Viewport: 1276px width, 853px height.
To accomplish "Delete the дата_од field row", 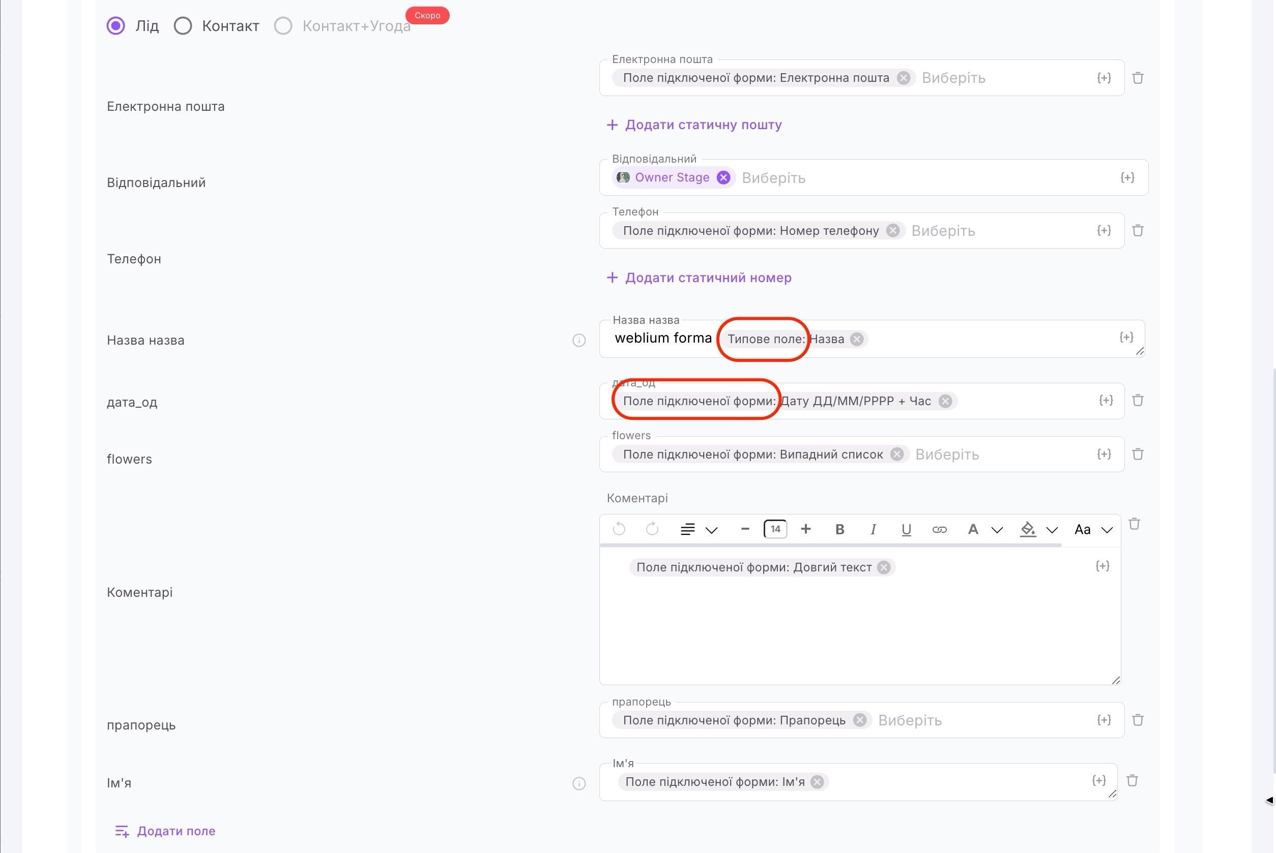I will click(x=1138, y=401).
